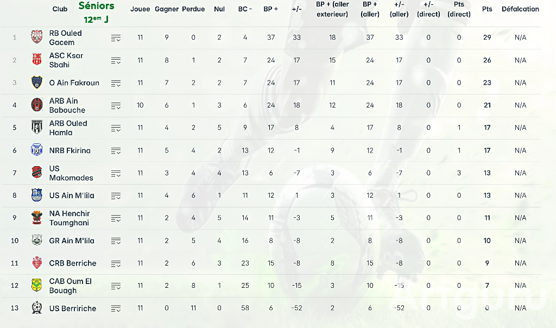Click the Séniors 12em J heading

coord(96,12)
